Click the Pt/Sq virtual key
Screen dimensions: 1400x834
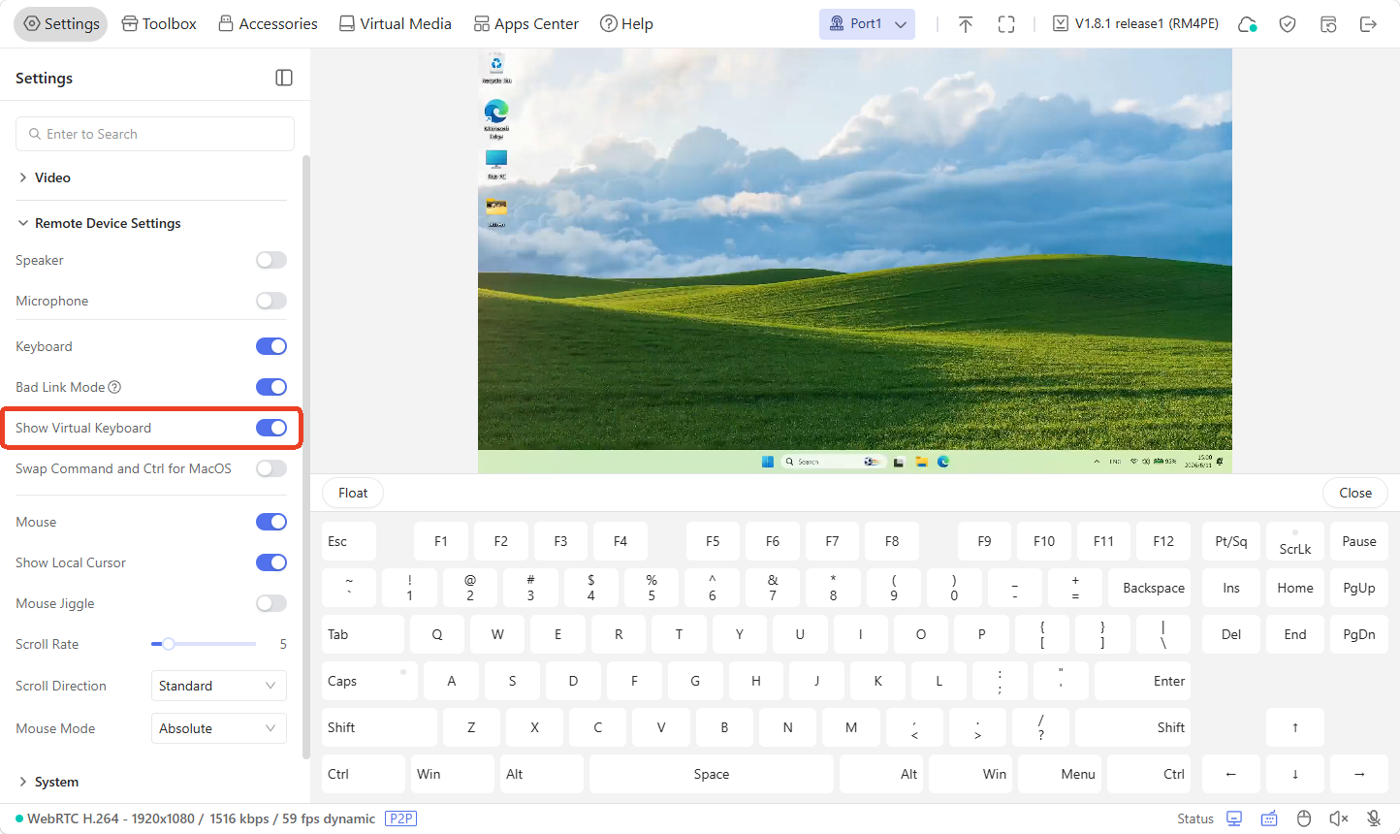tap(1231, 541)
